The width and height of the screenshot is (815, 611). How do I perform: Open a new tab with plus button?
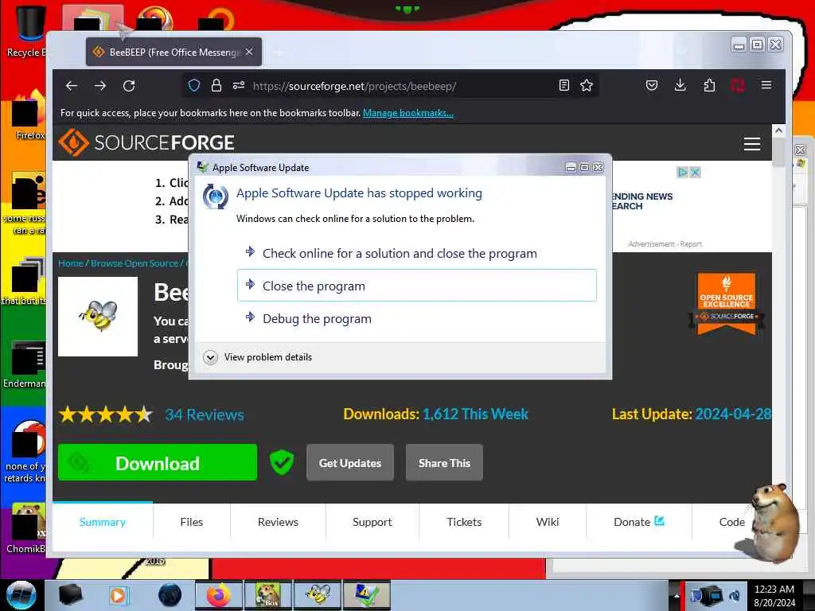(279, 53)
